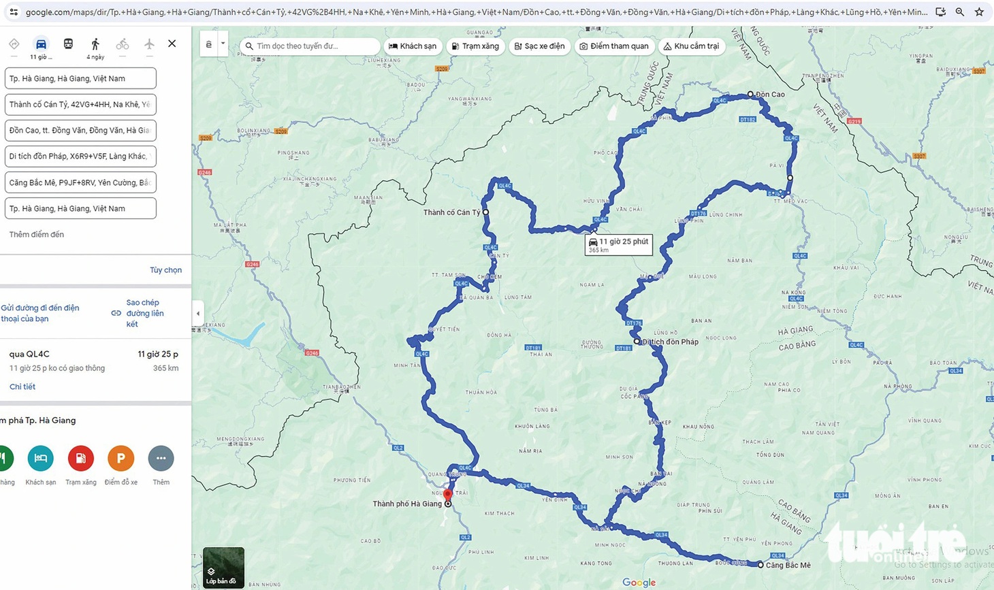The image size is (994, 590).
Task: Open the print options dropdown arrow
Action: 223,45
